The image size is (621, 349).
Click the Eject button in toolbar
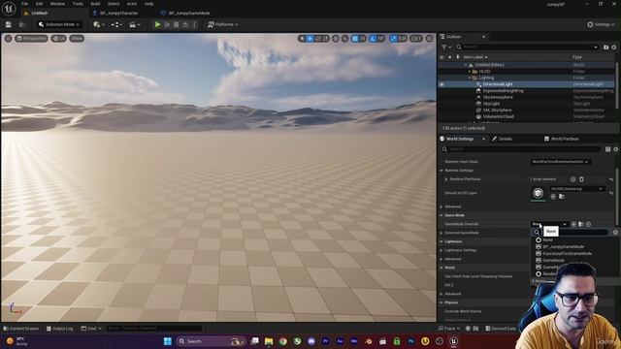(185, 24)
